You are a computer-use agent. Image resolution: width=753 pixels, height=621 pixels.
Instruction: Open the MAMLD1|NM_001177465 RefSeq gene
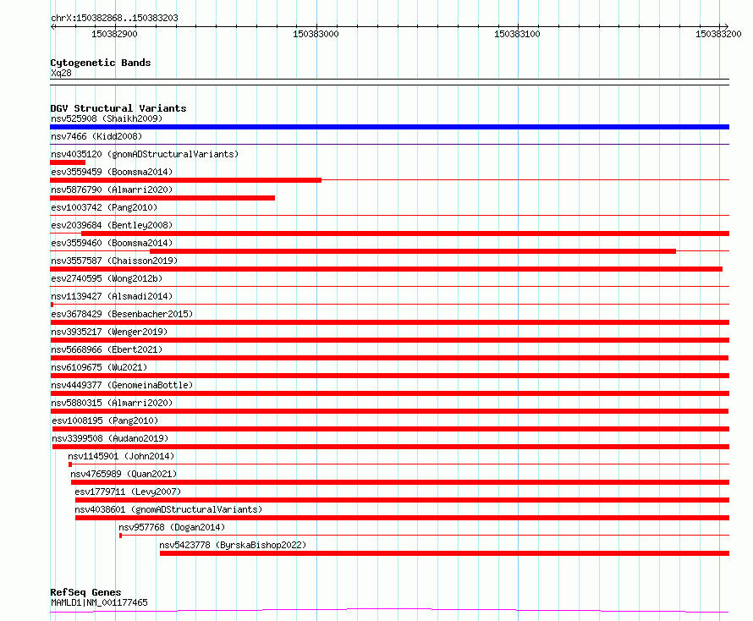(x=99, y=602)
